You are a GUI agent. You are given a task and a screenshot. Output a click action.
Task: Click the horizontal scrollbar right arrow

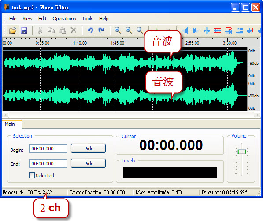(257, 115)
